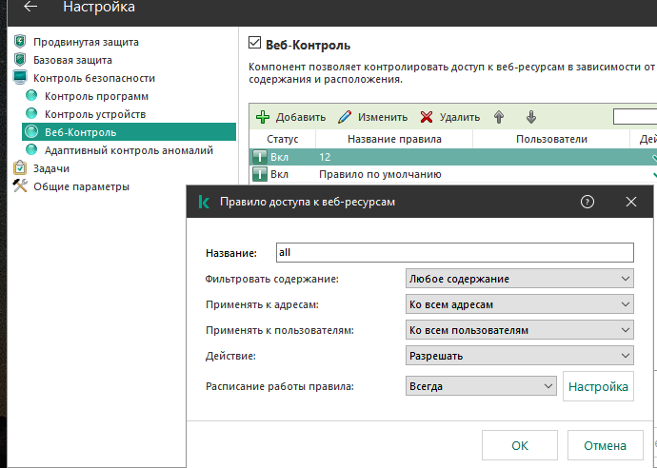
Task: Click the Общие параметры tools icon
Action: [x=20, y=185]
